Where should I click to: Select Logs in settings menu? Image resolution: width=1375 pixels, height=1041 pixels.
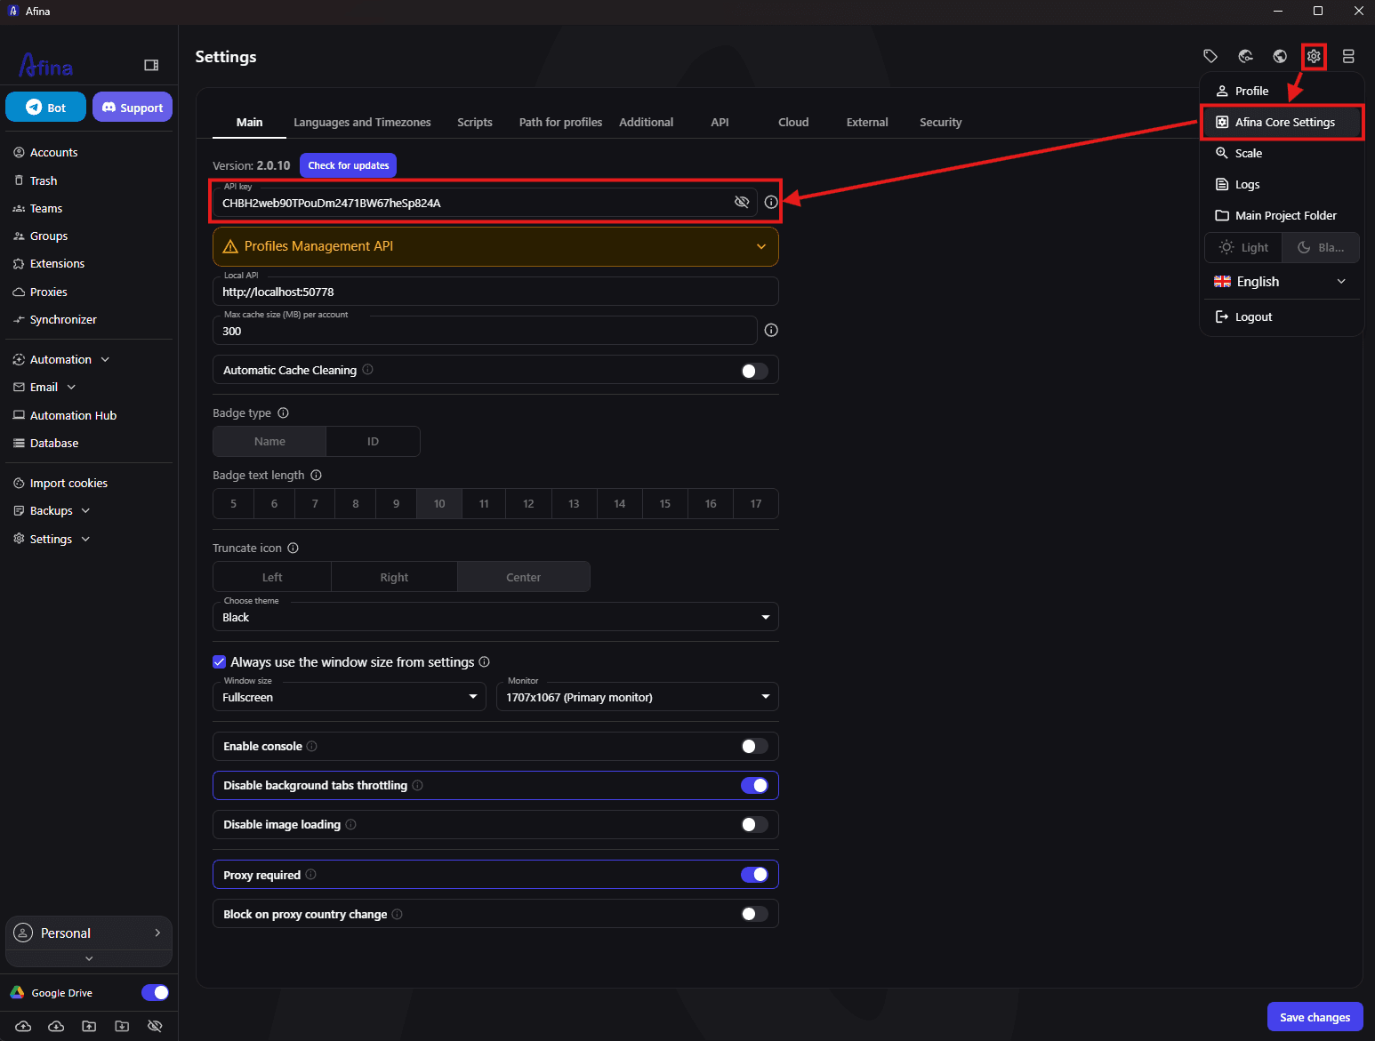pyautogui.click(x=1282, y=184)
